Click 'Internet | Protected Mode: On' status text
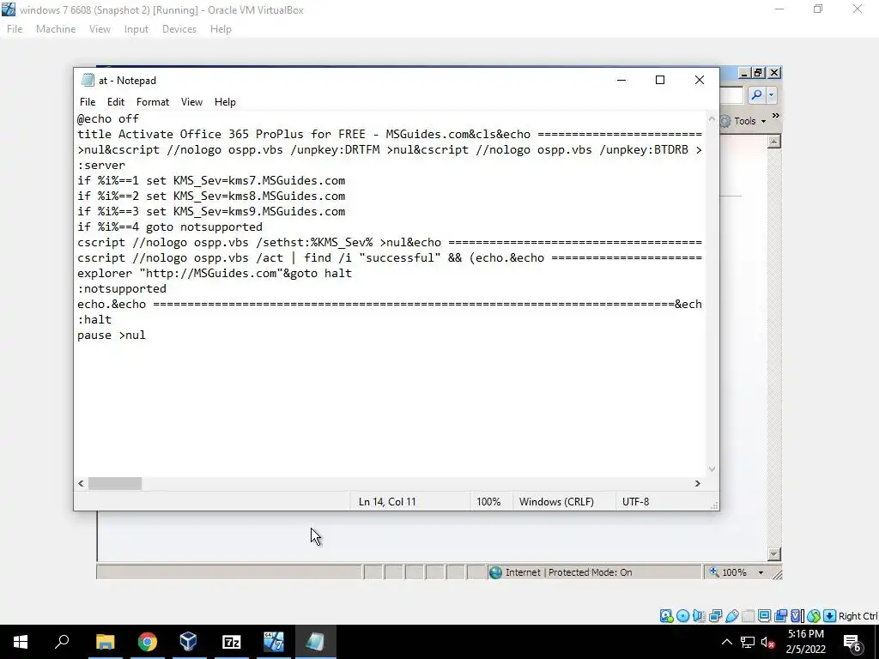This screenshot has height=659, width=879. [x=568, y=572]
